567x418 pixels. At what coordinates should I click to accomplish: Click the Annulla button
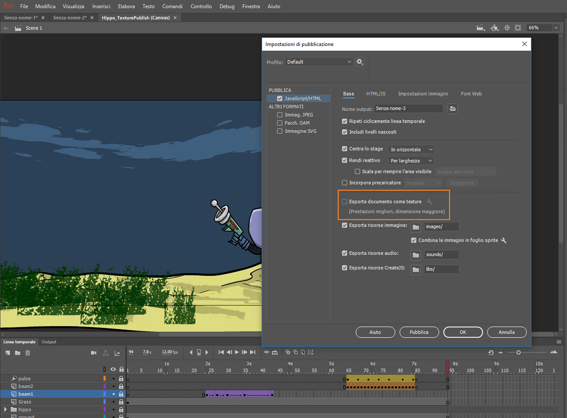point(506,332)
